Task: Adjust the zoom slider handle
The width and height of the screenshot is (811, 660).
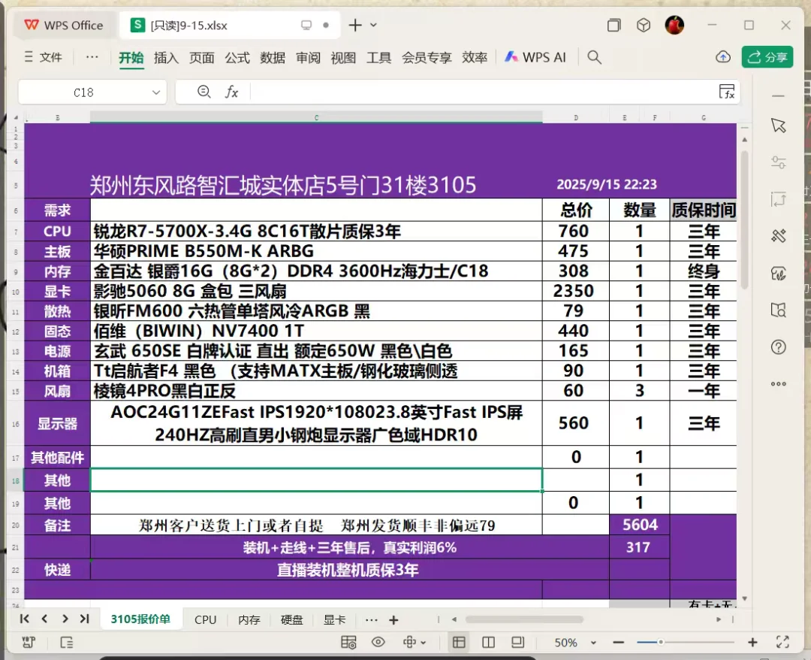Action: coord(661,643)
